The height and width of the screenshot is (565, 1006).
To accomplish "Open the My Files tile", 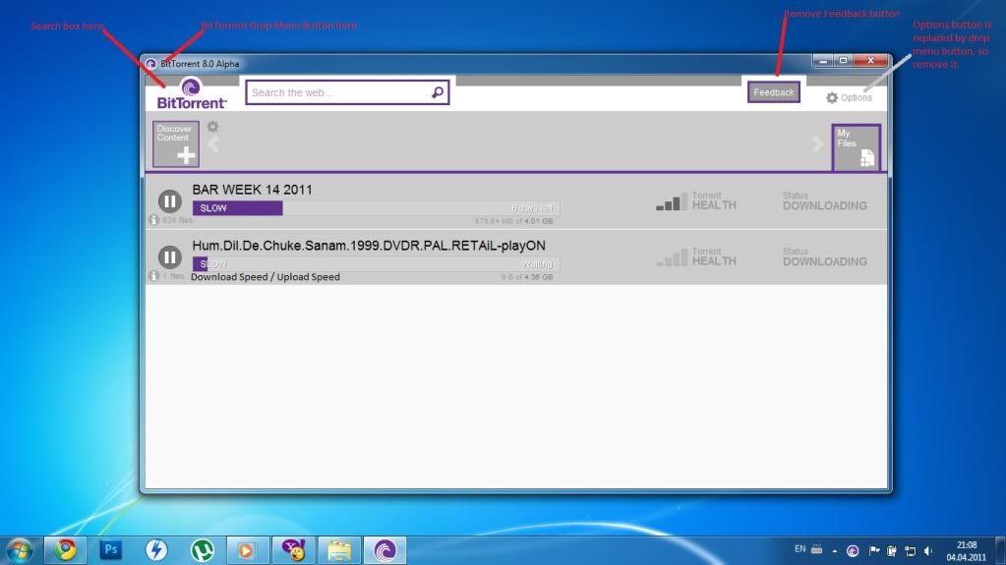I will pos(856,147).
